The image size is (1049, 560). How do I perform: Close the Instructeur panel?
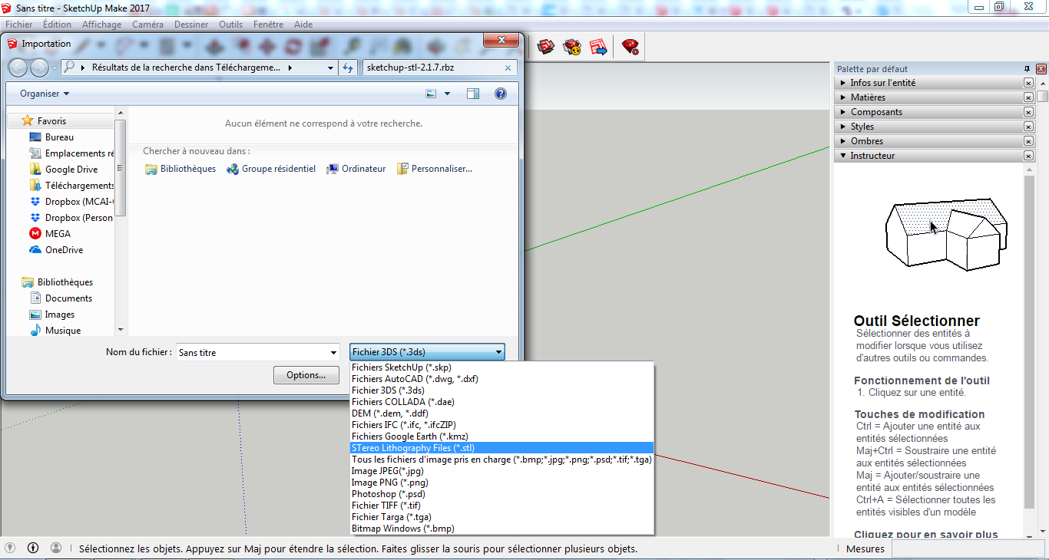coord(1028,156)
